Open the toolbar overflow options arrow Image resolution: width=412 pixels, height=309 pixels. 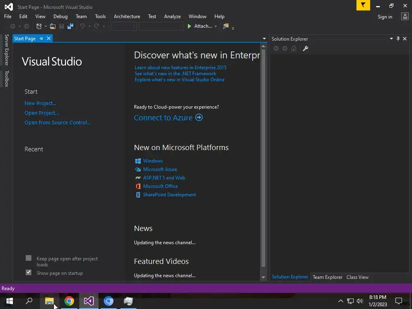click(233, 28)
